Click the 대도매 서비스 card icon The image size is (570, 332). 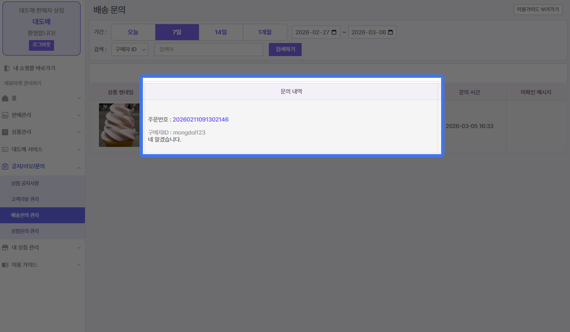[x=5, y=149]
